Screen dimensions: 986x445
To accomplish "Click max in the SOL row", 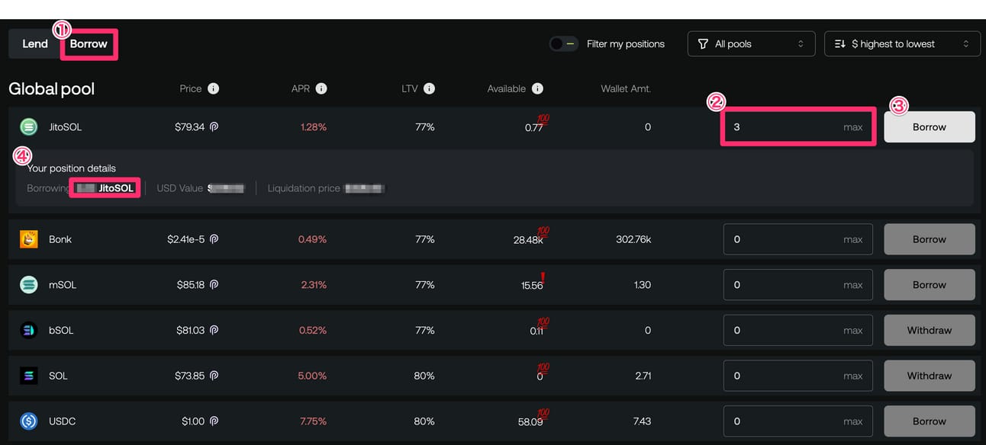I will [x=853, y=376].
